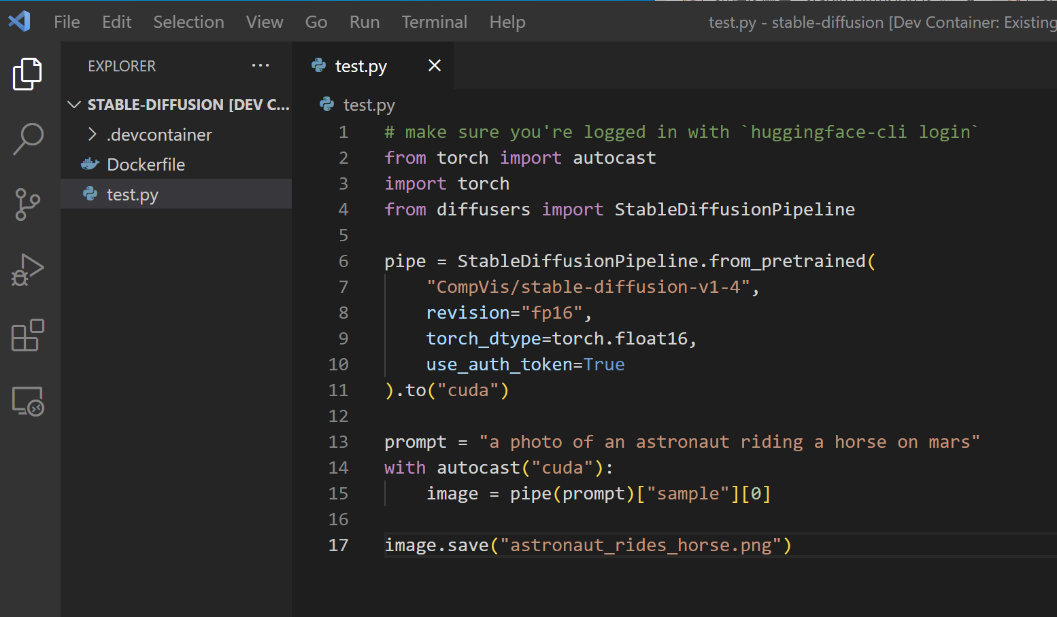Viewport: 1057px width, 617px height.
Task: Select test.py in the file tree
Action: pos(133,195)
